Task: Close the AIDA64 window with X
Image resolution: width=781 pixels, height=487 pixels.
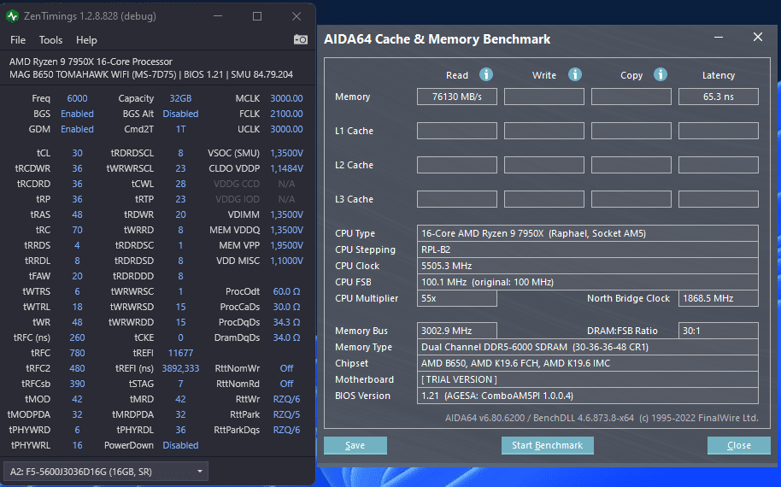Action: point(758,38)
